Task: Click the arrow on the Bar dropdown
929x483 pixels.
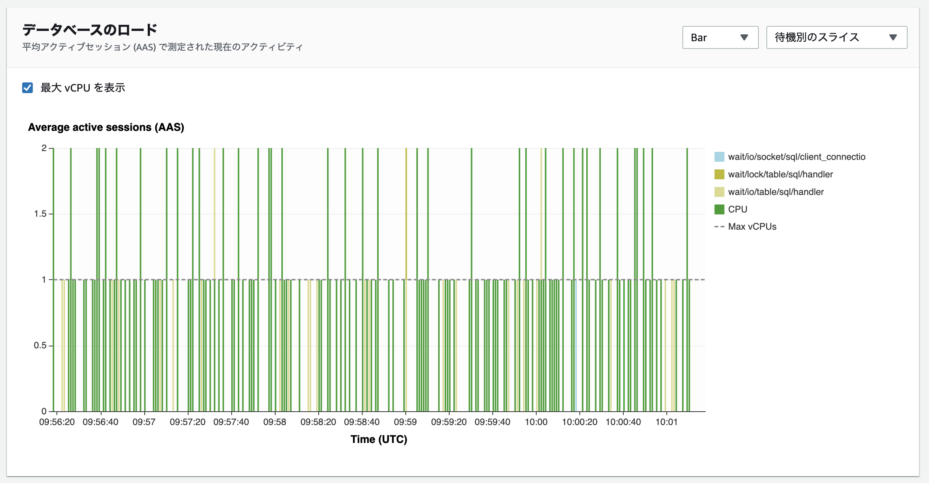Action: [744, 37]
